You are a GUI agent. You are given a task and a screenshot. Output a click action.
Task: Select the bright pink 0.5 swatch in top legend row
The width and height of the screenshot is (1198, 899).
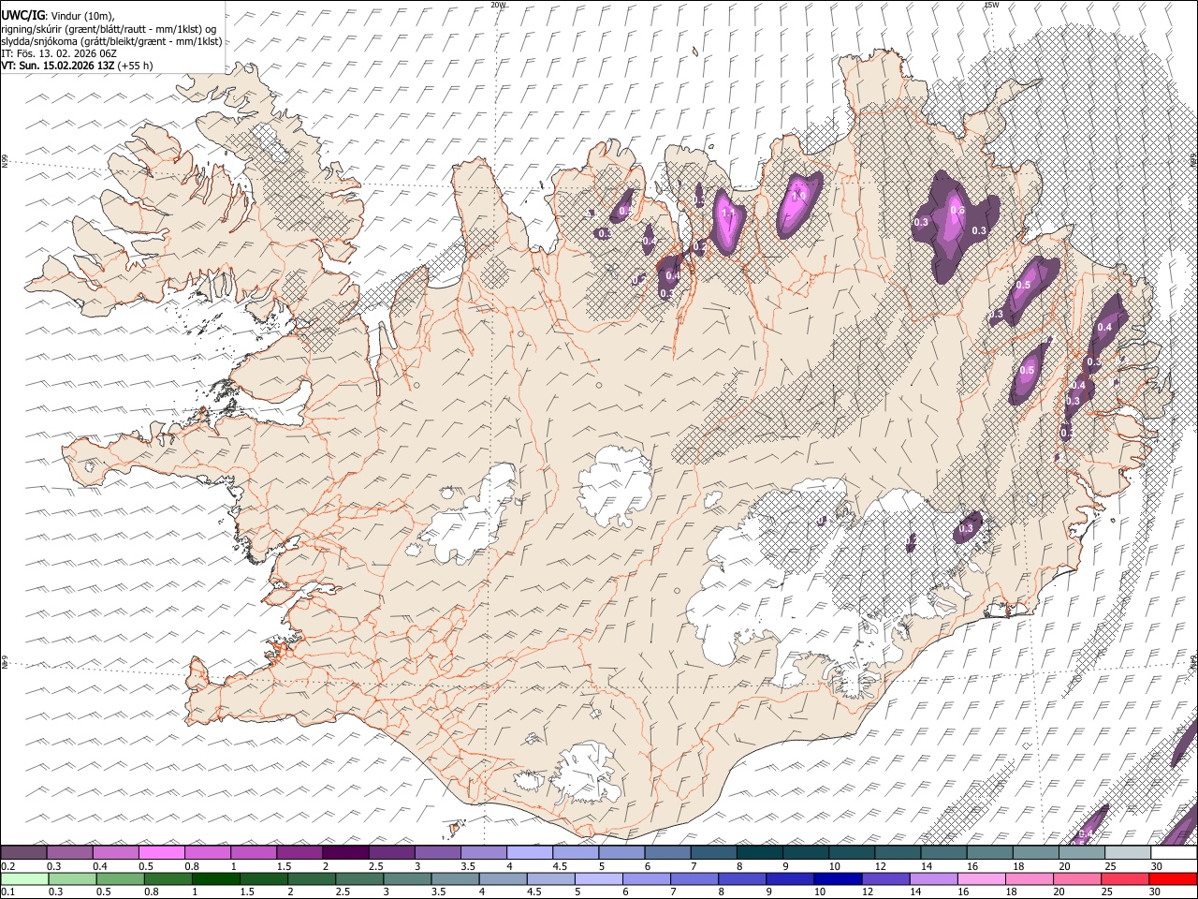click(x=161, y=853)
